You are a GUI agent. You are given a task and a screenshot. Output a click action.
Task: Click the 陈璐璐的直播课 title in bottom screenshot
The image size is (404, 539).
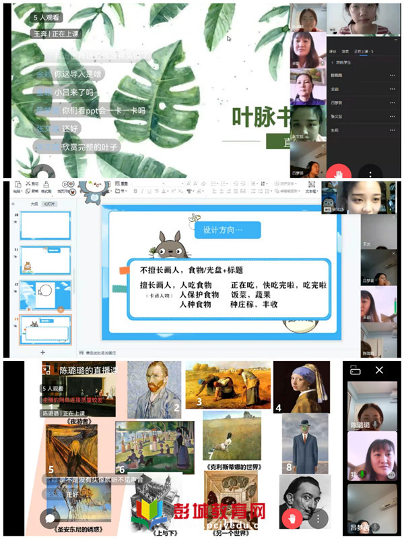click(x=89, y=370)
